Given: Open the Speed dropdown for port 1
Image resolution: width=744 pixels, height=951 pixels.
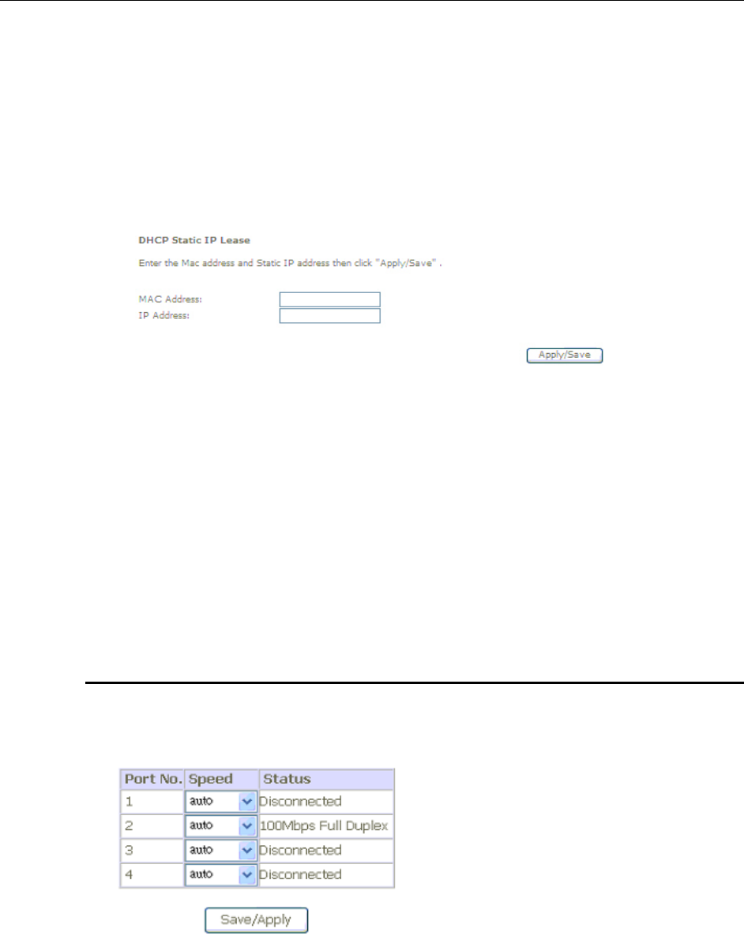Looking at the screenshot, I should point(221,802).
